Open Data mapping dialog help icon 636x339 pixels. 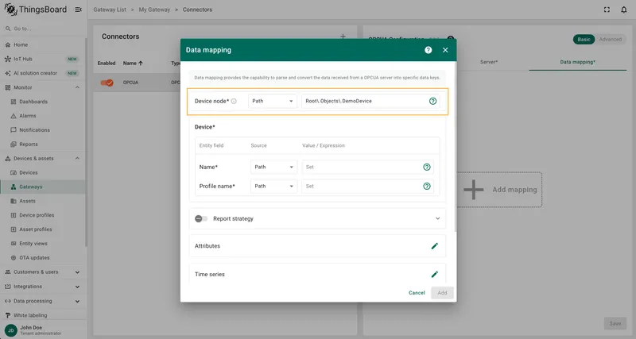tap(428, 50)
